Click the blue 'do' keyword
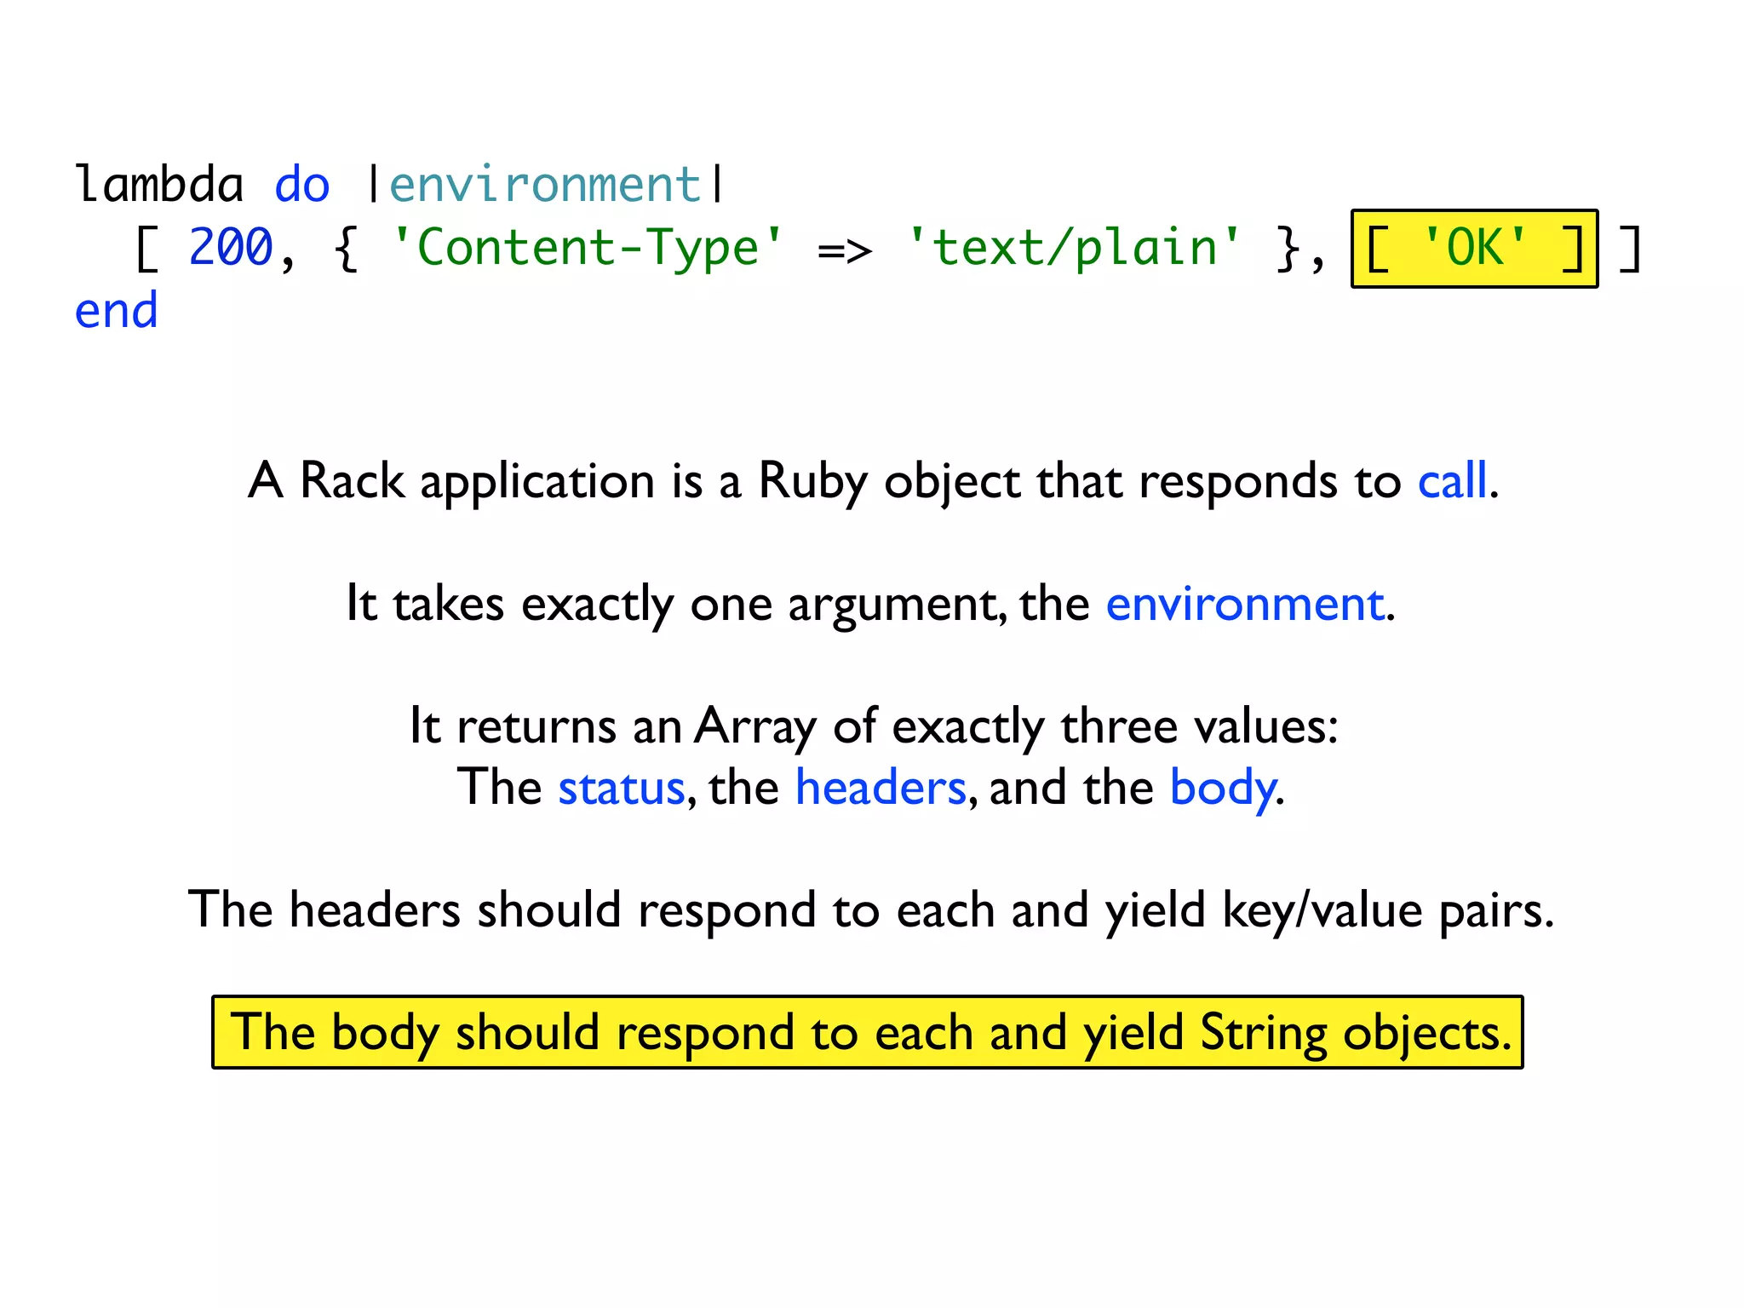This screenshot has height=1308, width=1744. (x=301, y=185)
